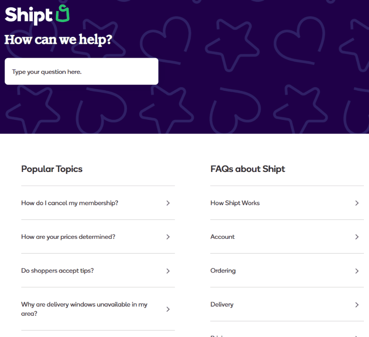Open 'Do shoppers accept tips?' topic
The width and height of the screenshot is (369, 337).
[58, 271]
